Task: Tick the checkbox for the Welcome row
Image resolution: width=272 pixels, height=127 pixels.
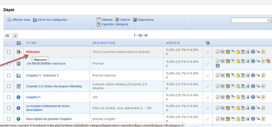Action: coord(9,52)
